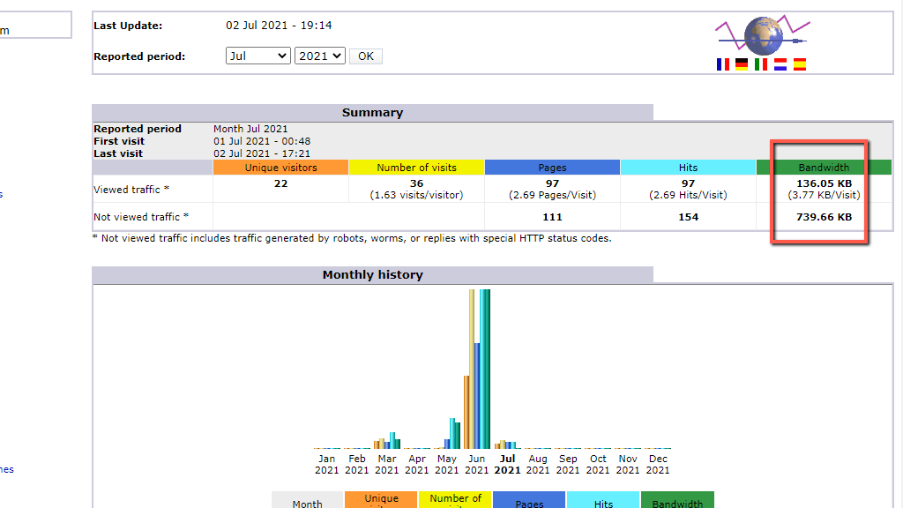This screenshot has height=508, width=903.
Task: Click the Dutch flag language icon
Action: pos(780,64)
